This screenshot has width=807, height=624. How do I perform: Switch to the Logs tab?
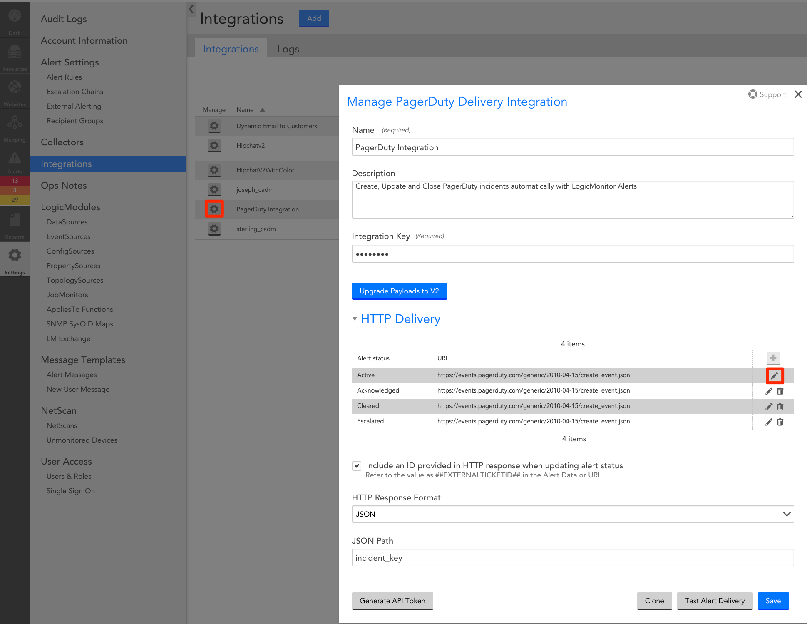(x=288, y=49)
